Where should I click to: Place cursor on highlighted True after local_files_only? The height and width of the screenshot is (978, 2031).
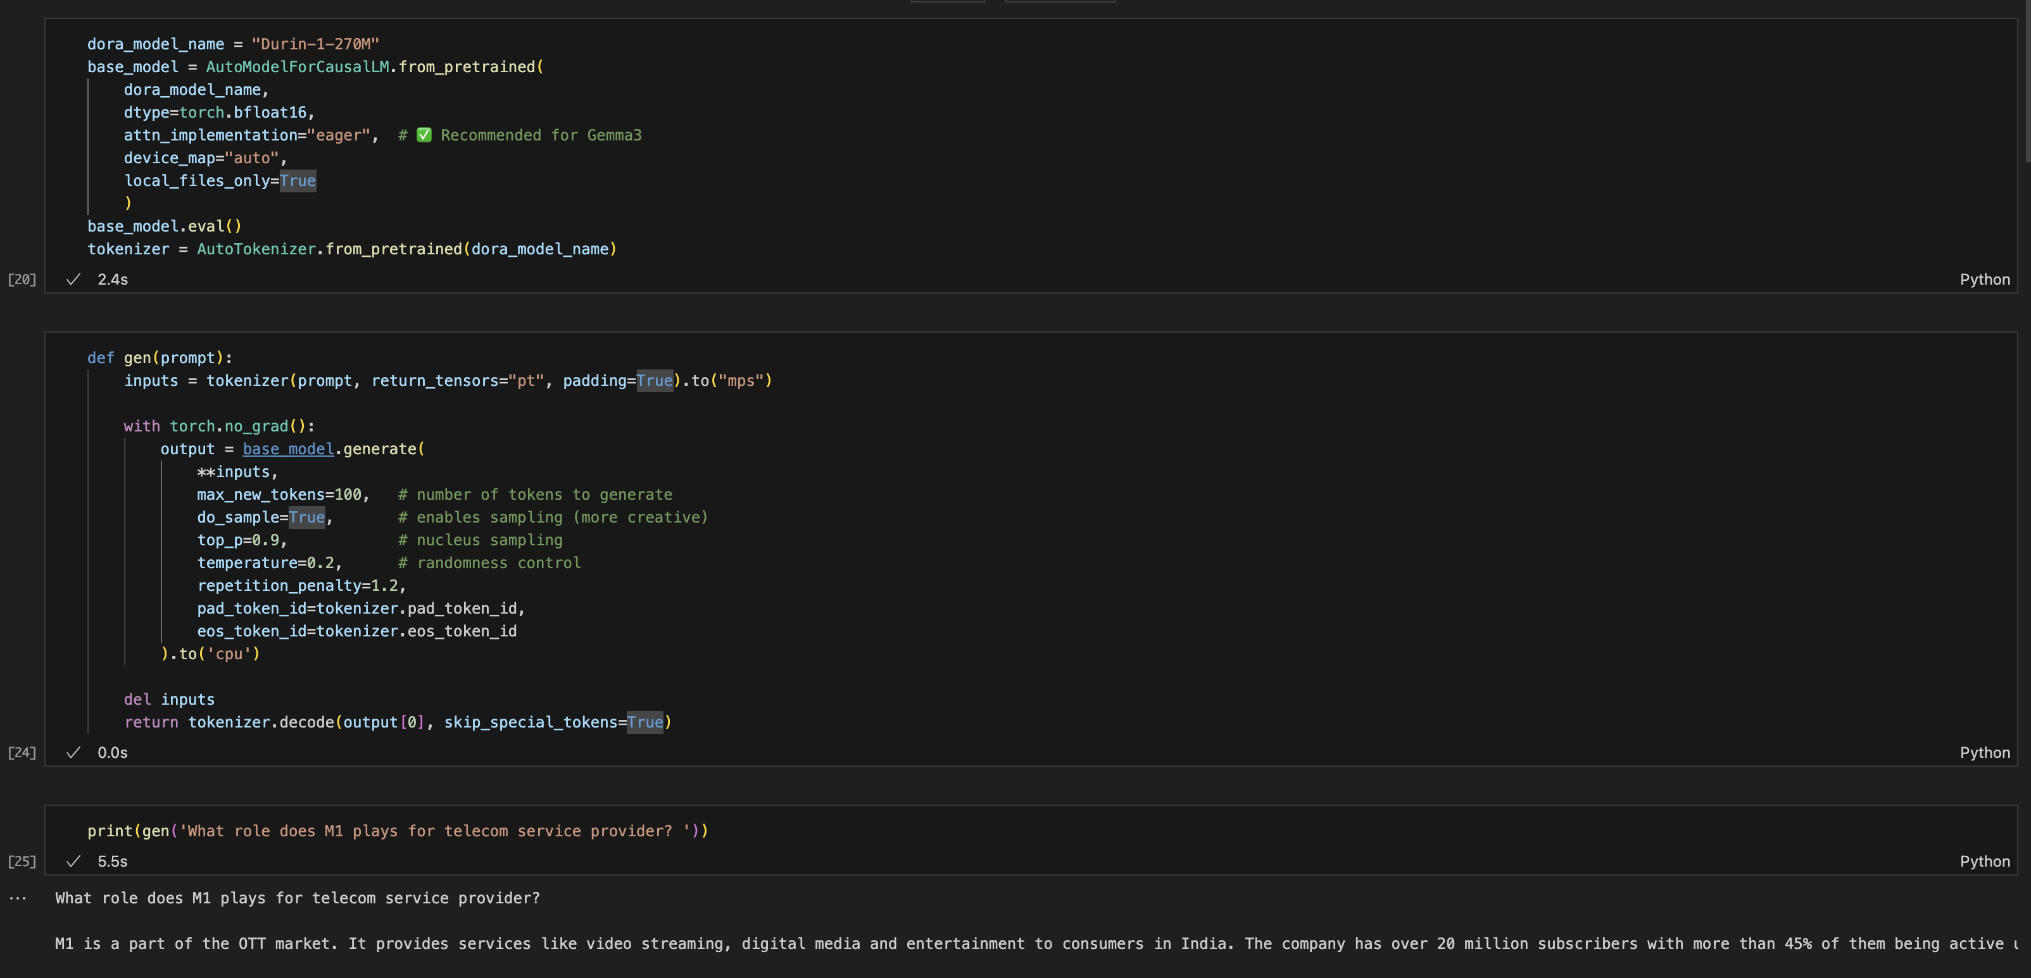[297, 180]
